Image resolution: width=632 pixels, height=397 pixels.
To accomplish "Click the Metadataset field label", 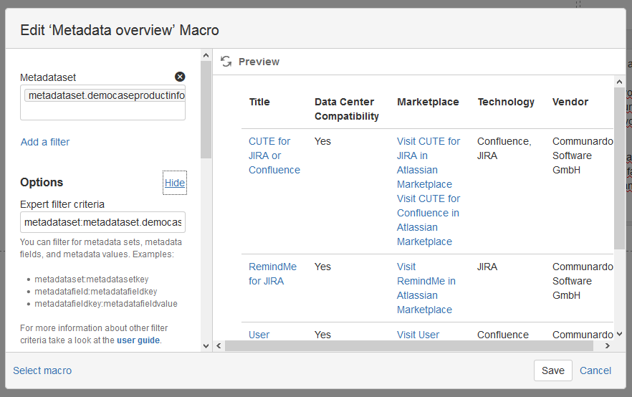I will [x=48, y=77].
